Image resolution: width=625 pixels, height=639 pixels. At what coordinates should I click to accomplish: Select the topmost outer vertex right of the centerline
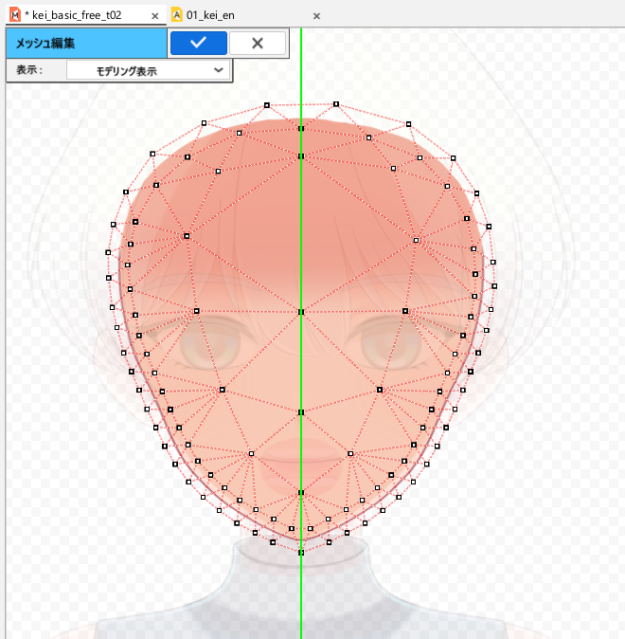336,104
